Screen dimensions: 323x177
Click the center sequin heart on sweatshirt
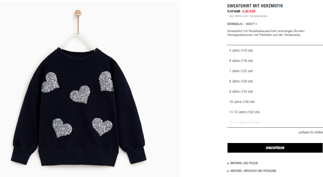point(80,94)
